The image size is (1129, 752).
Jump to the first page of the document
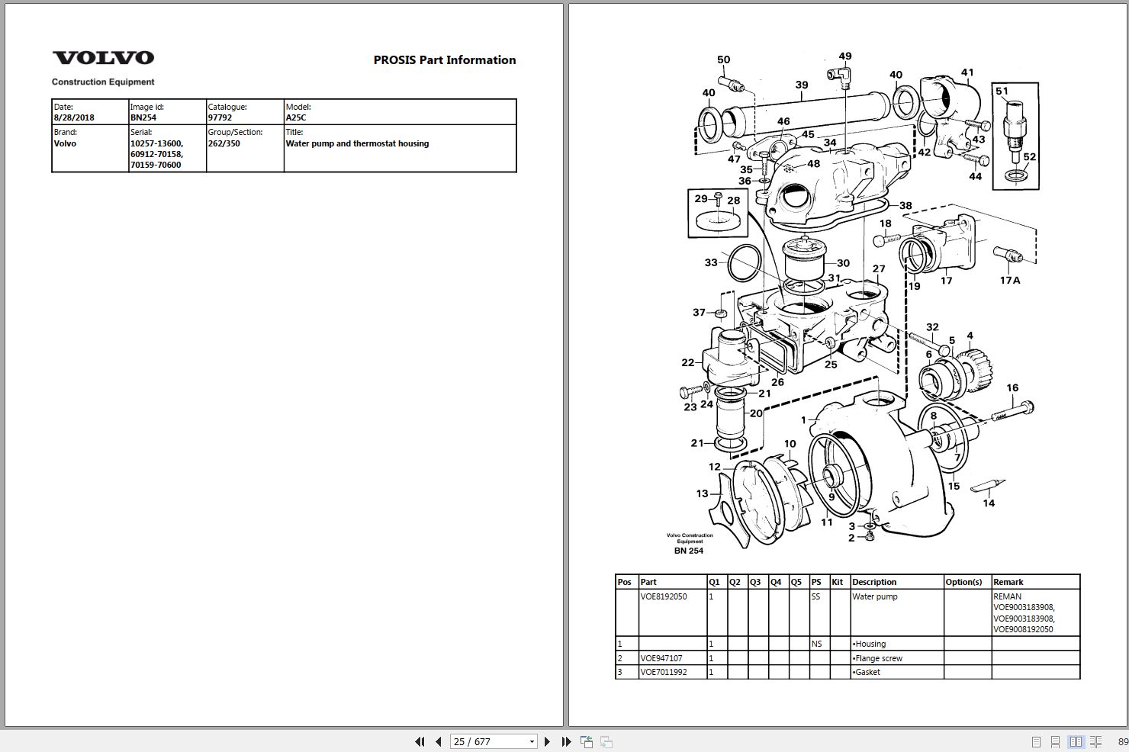coord(420,741)
